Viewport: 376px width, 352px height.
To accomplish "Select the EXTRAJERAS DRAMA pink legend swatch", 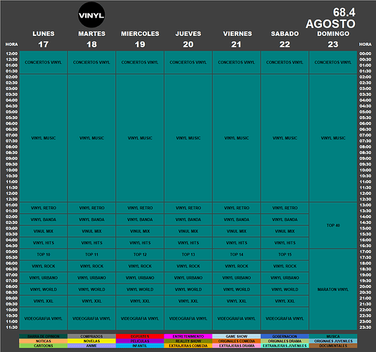I will 236,346.
